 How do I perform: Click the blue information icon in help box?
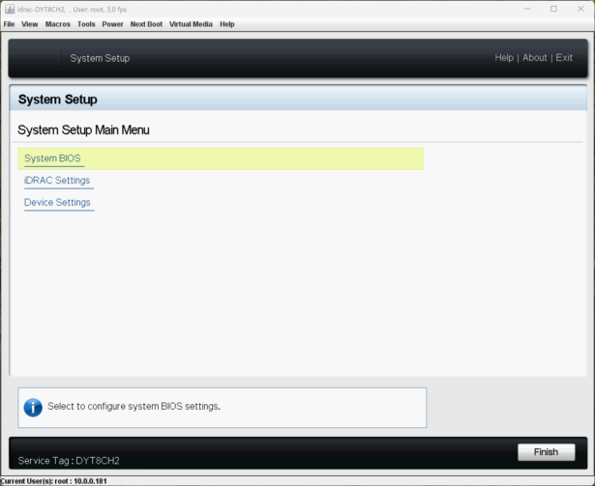[x=33, y=407]
